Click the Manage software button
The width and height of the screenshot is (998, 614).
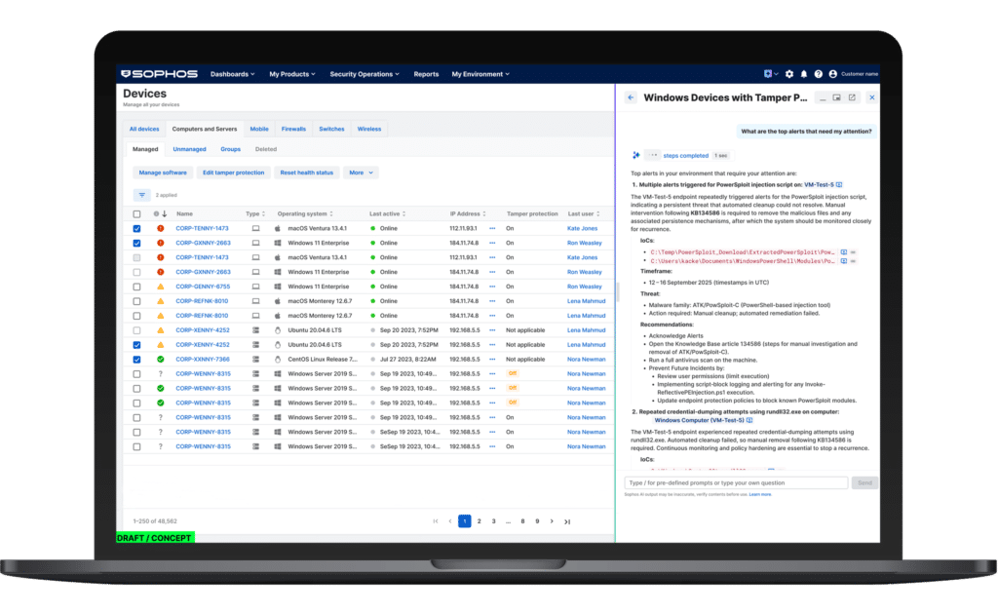pyautogui.click(x=163, y=173)
